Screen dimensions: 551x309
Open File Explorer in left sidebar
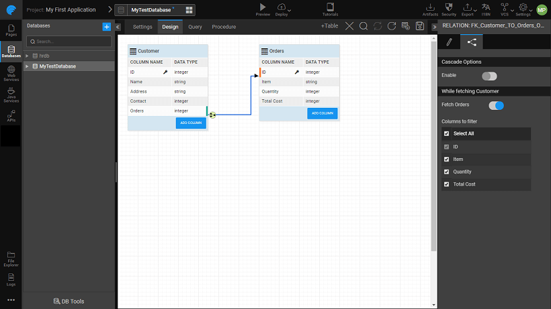coord(11,259)
